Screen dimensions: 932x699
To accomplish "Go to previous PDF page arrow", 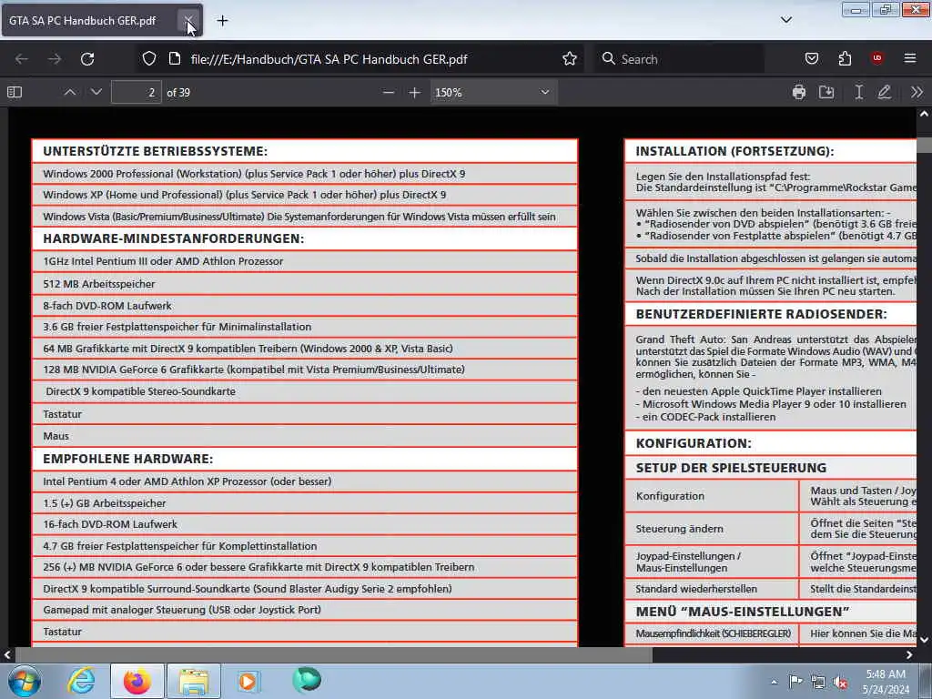I will point(69,92).
